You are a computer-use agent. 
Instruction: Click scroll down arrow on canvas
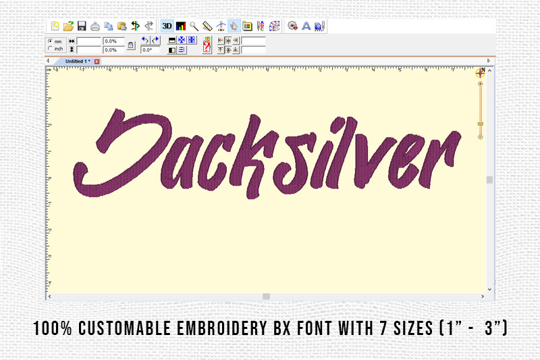pyautogui.click(x=490, y=290)
